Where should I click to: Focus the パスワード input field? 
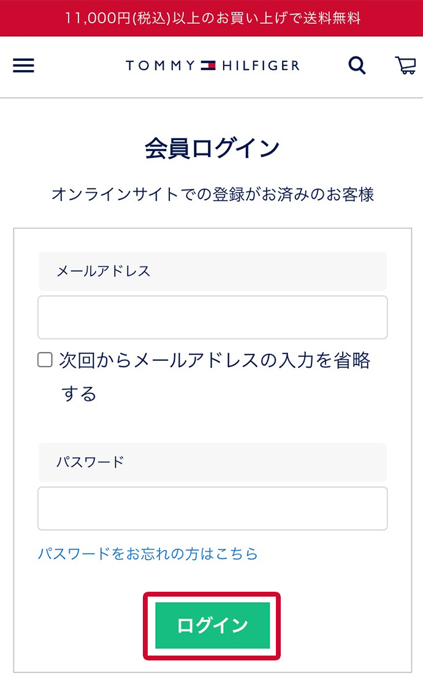[212, 508]
